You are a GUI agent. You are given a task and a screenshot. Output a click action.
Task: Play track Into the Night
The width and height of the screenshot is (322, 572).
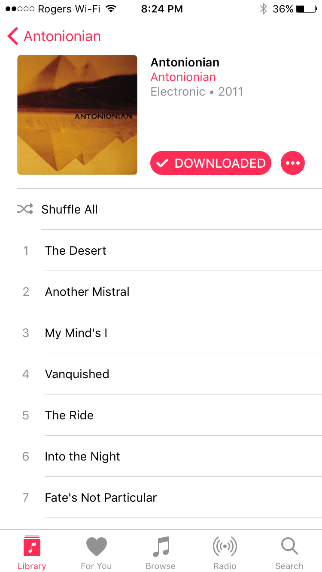point(170,456)
